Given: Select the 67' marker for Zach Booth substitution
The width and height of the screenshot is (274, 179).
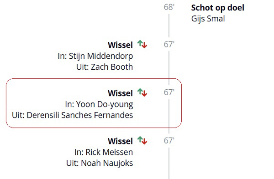Looking at the screenshot, I should pos(169,45).
